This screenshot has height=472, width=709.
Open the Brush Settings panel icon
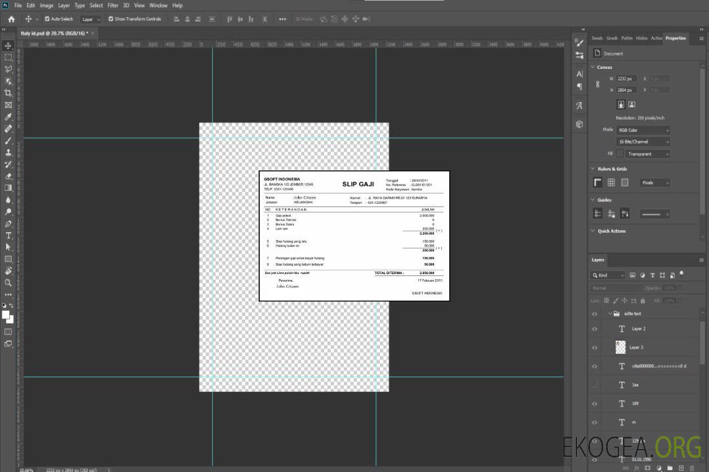(x=579, y=43)
